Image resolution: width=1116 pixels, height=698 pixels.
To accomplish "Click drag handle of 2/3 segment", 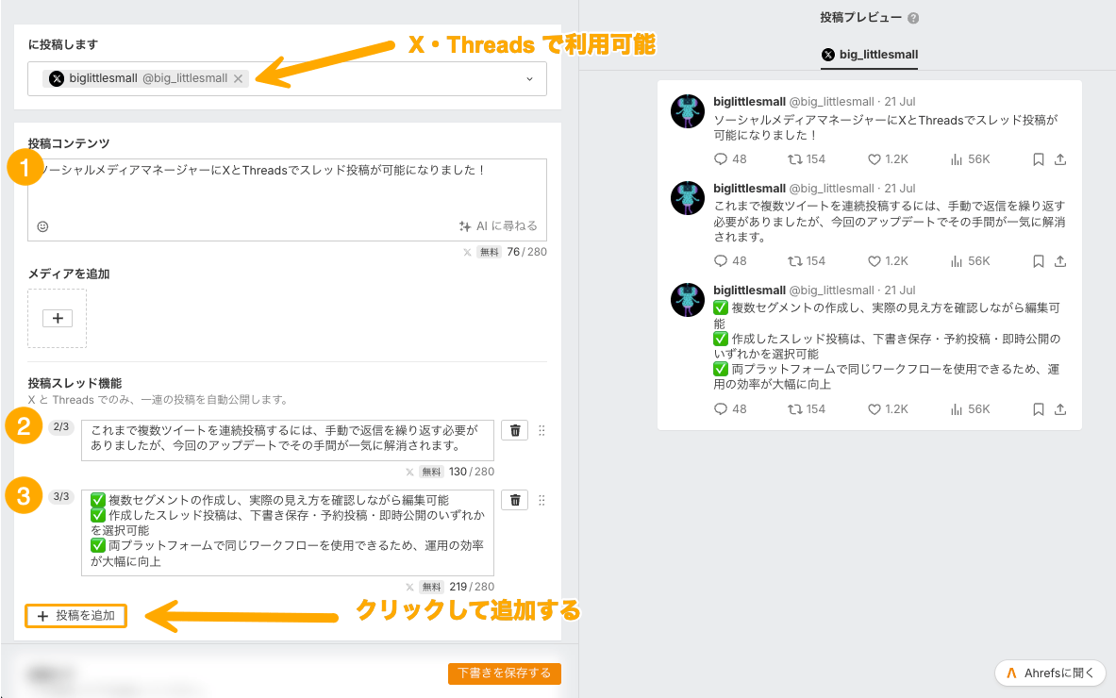I will click(541, 430).
